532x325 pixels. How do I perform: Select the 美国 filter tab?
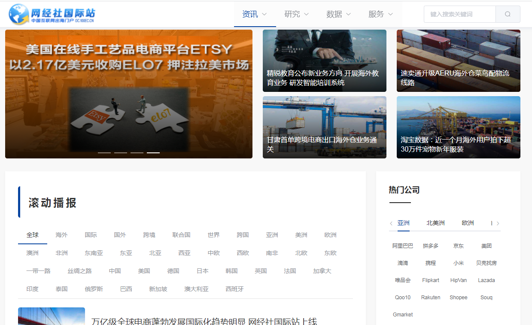(x=144, y=271)
